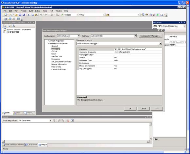Click the Solution Explorer Properties icon
The image size is (190, 154).
(5, 26)
